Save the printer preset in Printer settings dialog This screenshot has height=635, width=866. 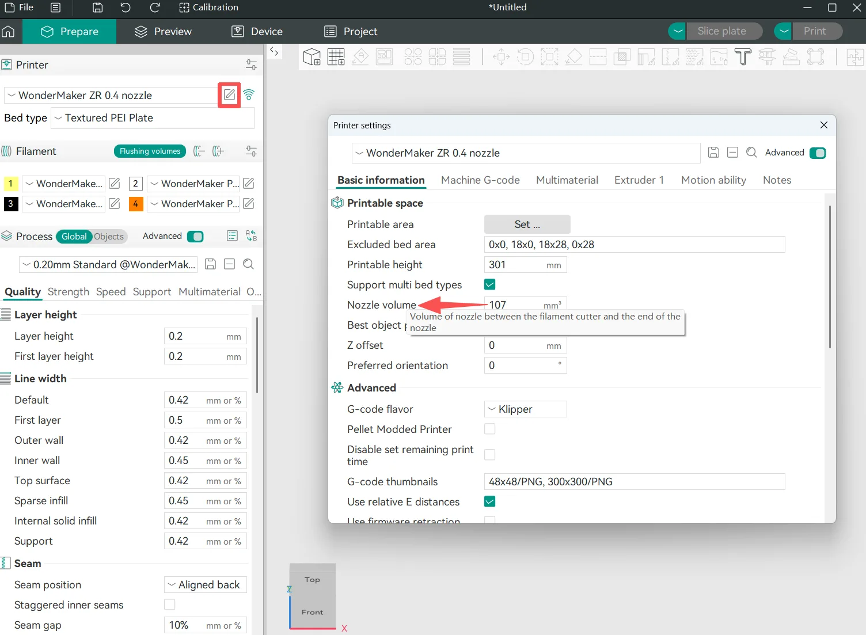713,153
